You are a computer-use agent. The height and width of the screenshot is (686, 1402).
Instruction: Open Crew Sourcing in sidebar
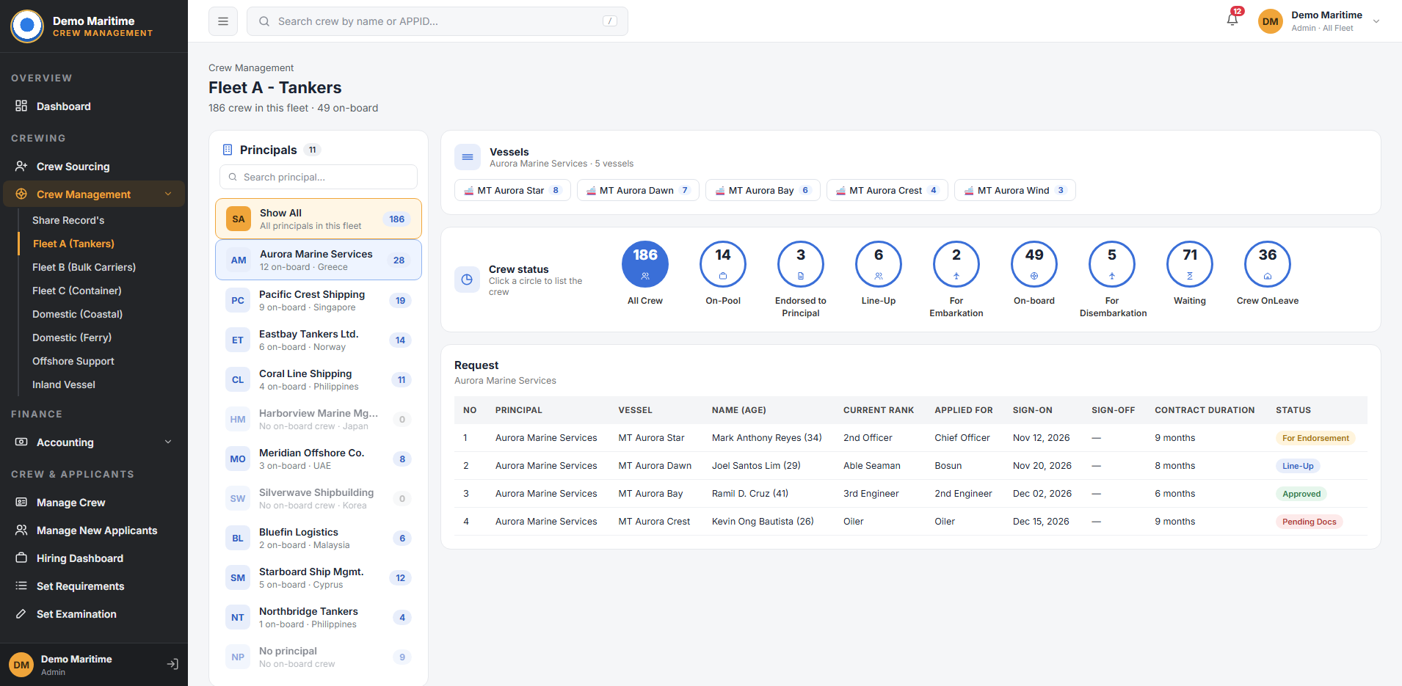[92, 167]
